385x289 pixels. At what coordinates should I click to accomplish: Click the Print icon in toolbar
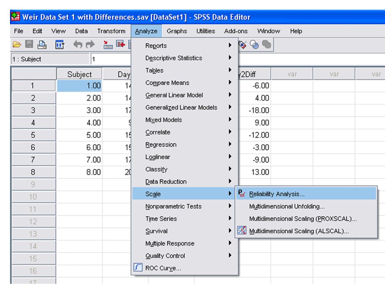[x=42, y=45]
